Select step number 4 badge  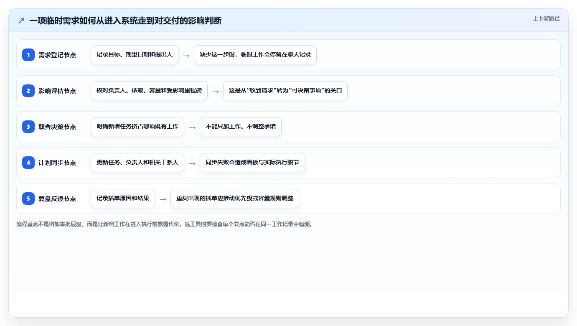[28, 163]
